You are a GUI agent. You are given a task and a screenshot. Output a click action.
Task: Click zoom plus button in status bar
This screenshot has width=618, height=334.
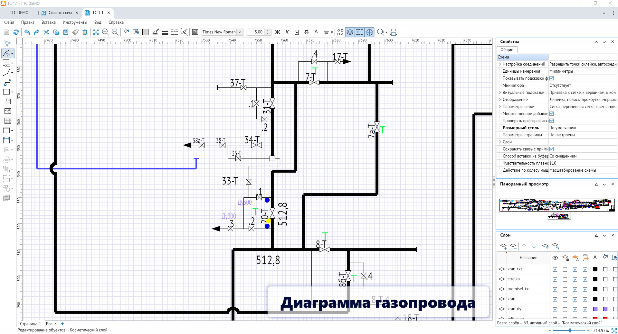[x=588, y=330]
